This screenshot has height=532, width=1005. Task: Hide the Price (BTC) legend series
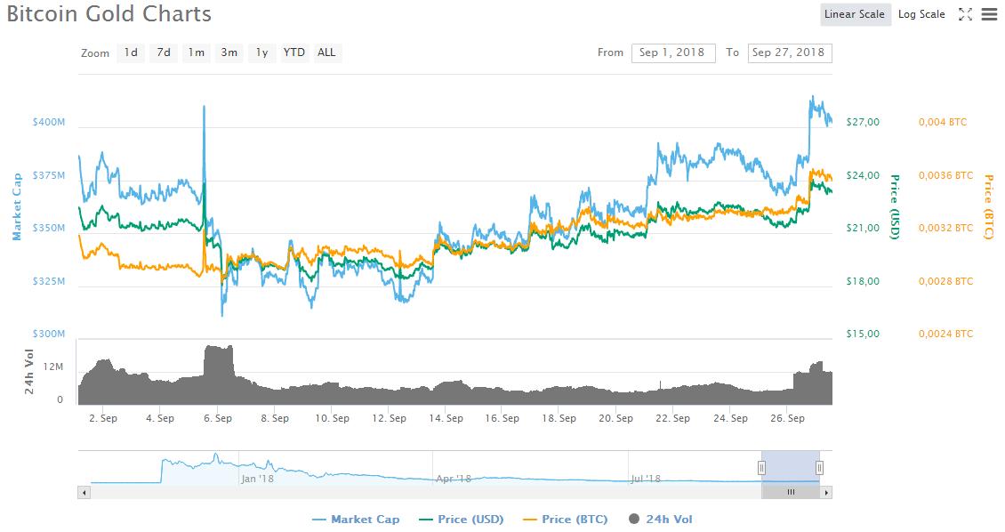565,519
